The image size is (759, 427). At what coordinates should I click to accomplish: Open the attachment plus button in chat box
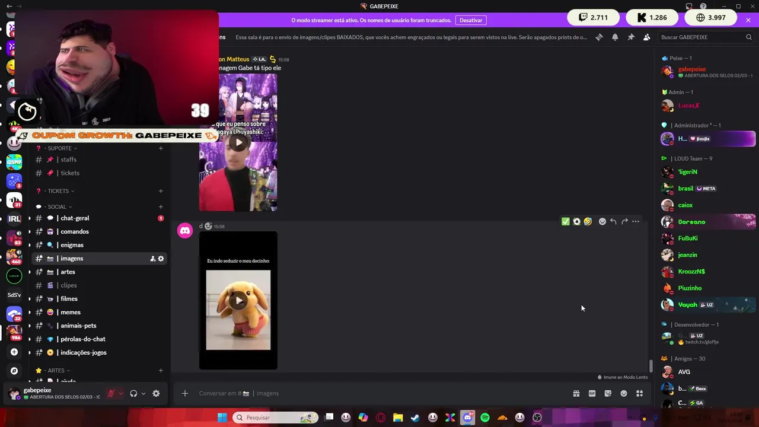coord(185,393)
